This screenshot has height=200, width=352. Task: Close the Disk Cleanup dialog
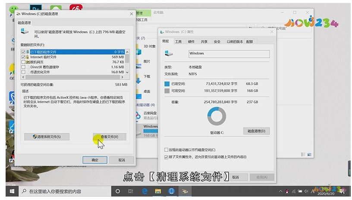131,14
